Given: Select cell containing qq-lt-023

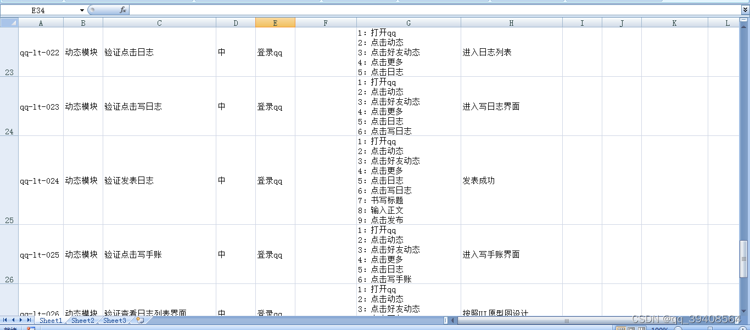Looking at the screenshot, I should pos(41,106).
